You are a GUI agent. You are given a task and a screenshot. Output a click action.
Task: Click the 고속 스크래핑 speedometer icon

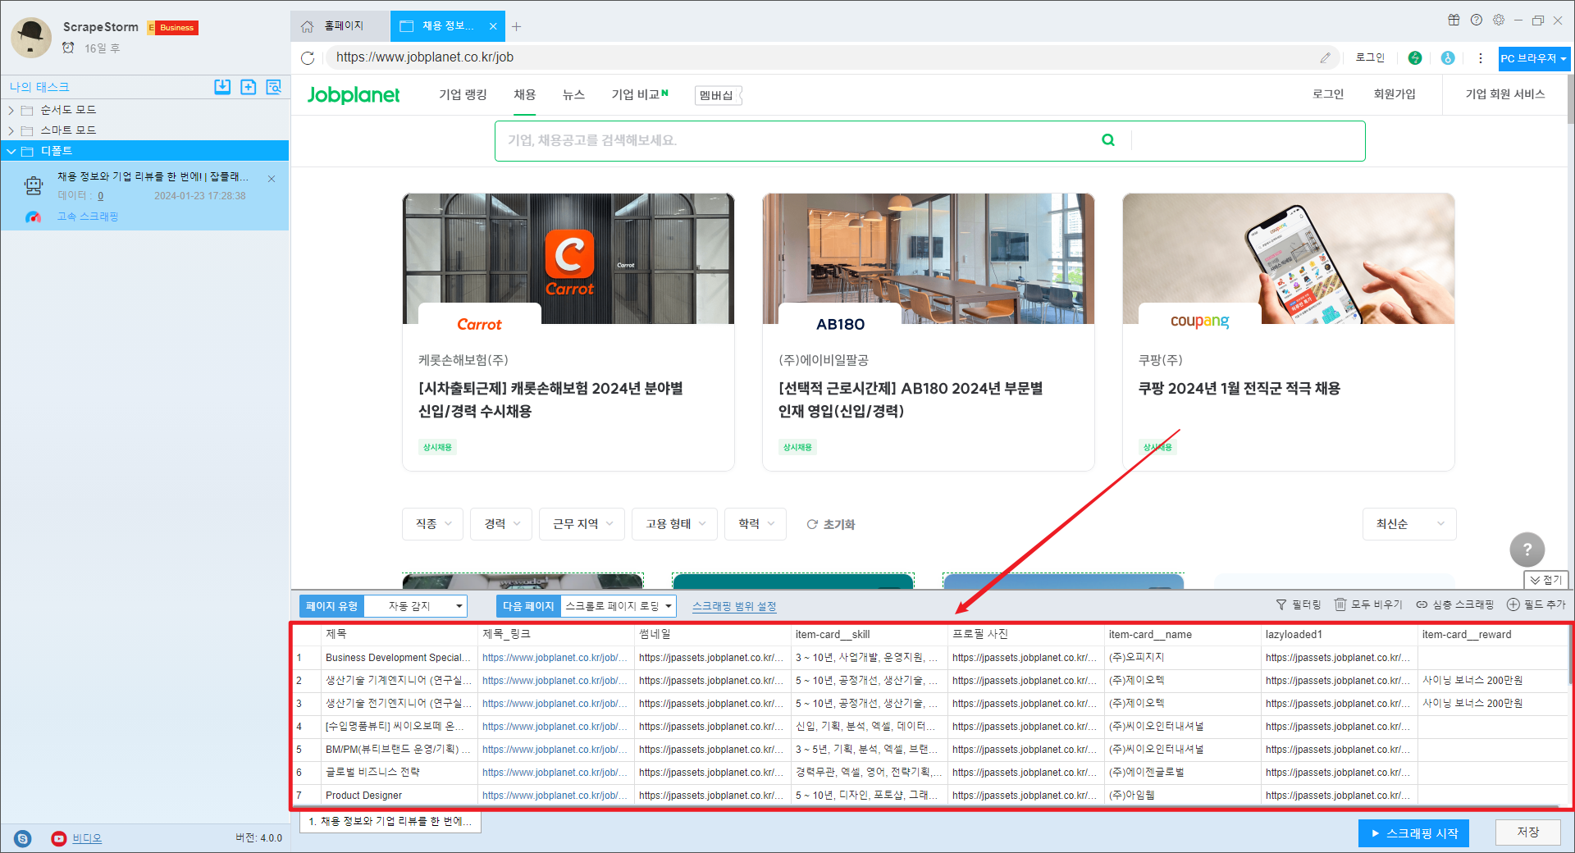pos(33,217)
